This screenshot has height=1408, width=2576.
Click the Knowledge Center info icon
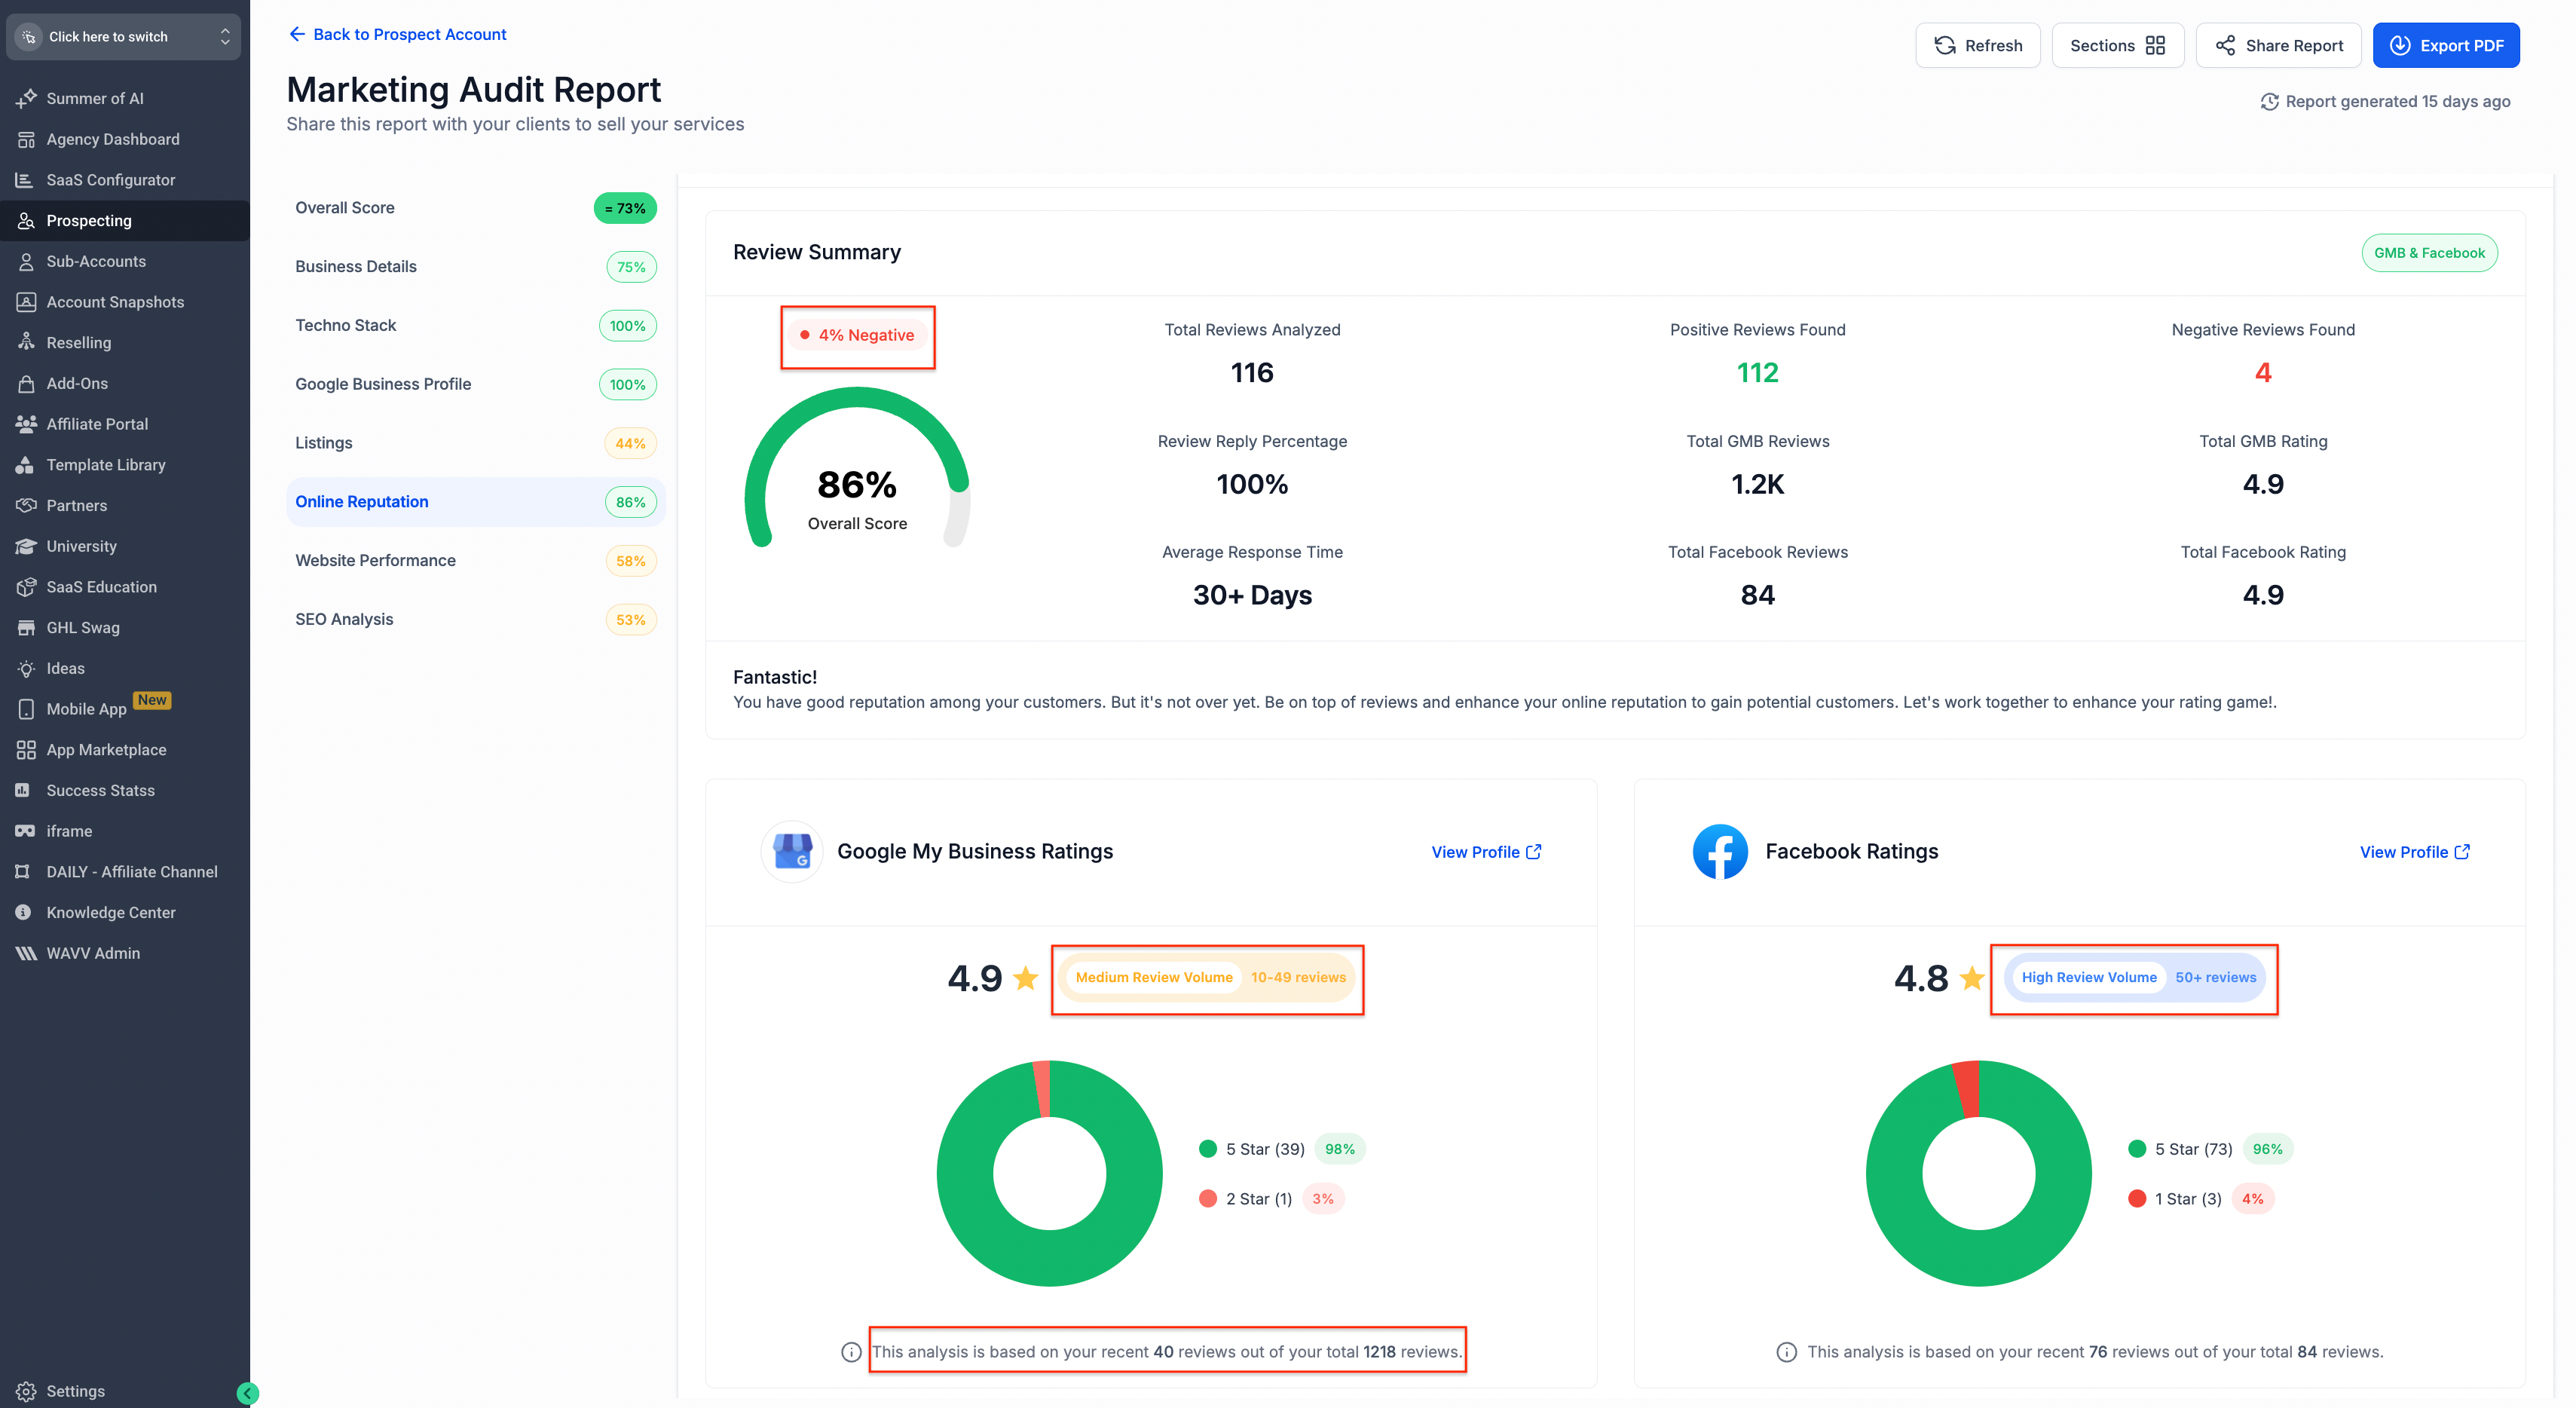coord(24,912)
